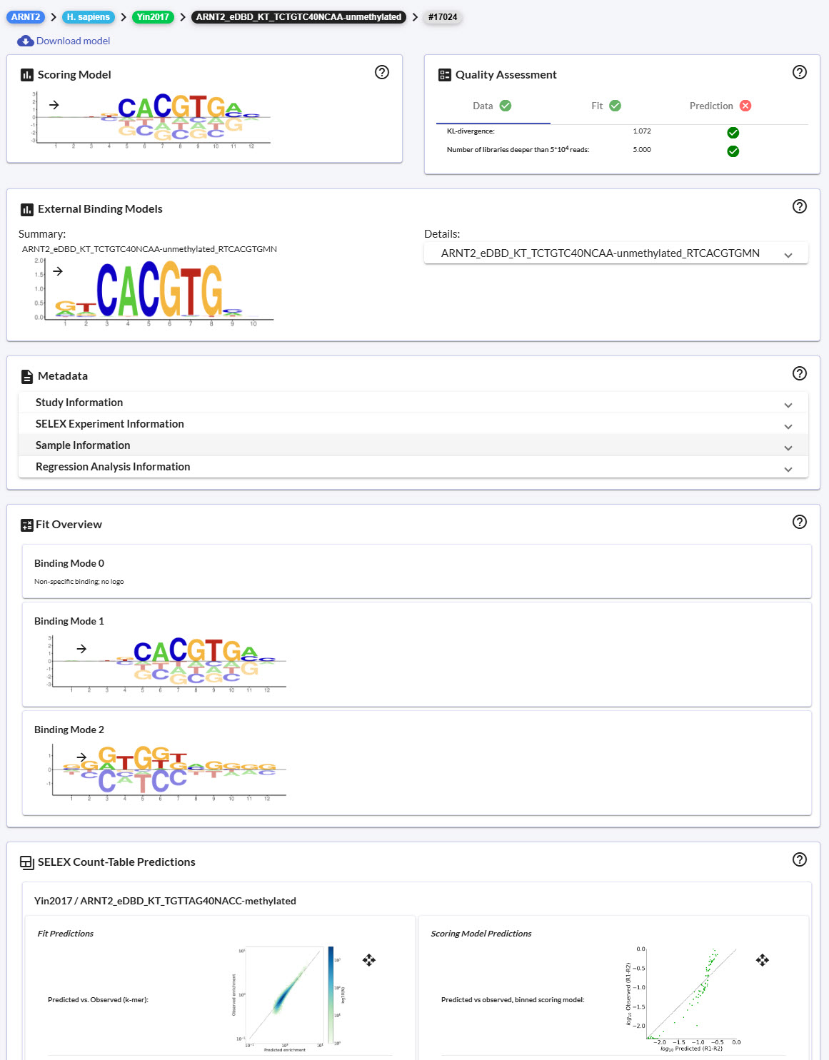Open help icon in Metadata panel
Image resolution: width=829 pixels, height=1060 pixels.
point(800,373)
